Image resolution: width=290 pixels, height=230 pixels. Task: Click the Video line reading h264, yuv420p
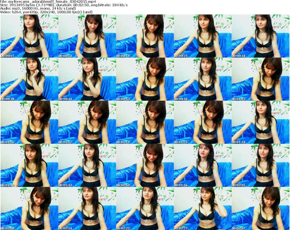tap(46, 12)
